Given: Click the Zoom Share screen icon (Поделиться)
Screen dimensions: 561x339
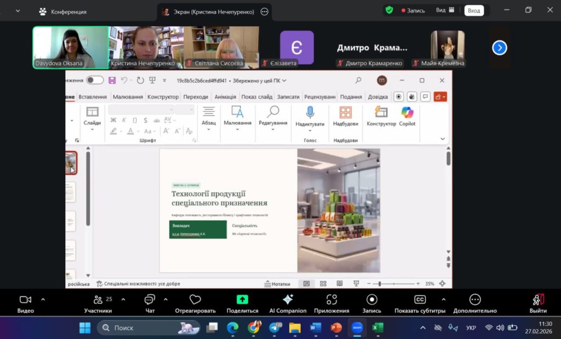Looking at the screenshot, I should pos(242,300).
